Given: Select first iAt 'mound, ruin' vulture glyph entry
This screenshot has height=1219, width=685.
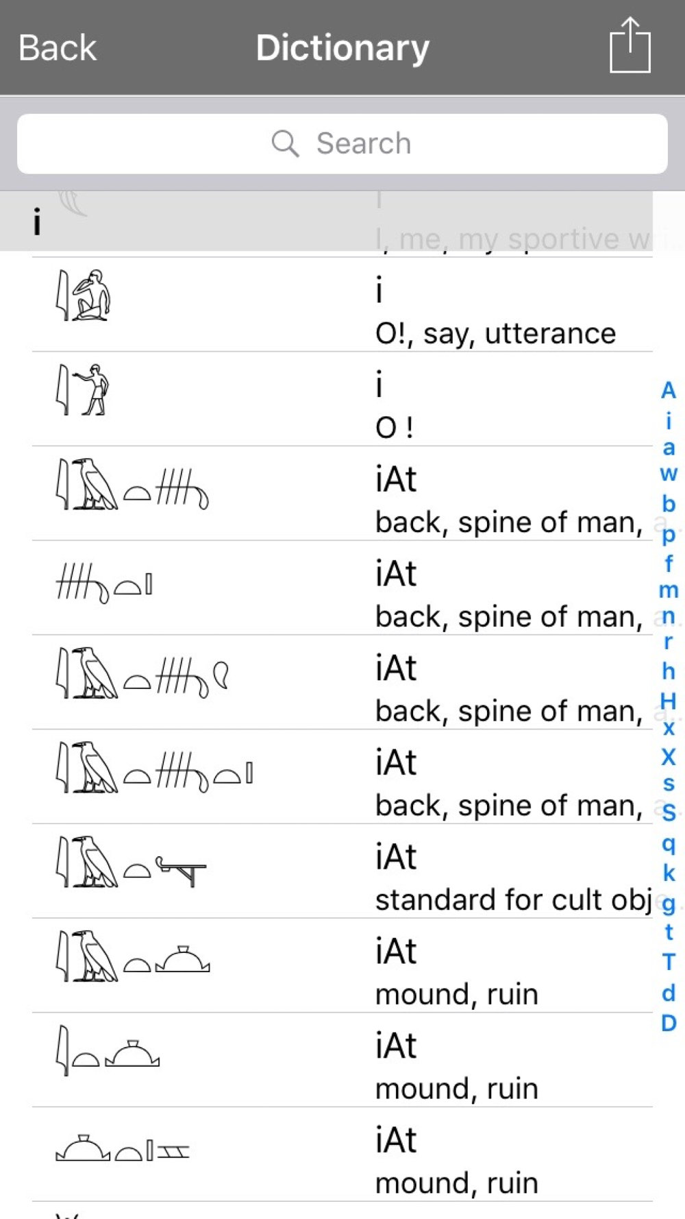Looking at the screenshot, I should click(x=342, y=966).
